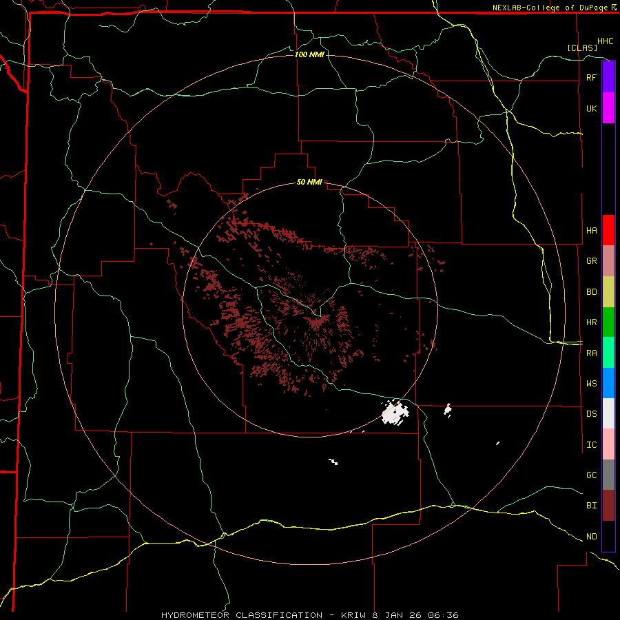The width and height of the screenshot is (620, 620).
Task: Click the large white dry snow echo
Action: point(395,413)
